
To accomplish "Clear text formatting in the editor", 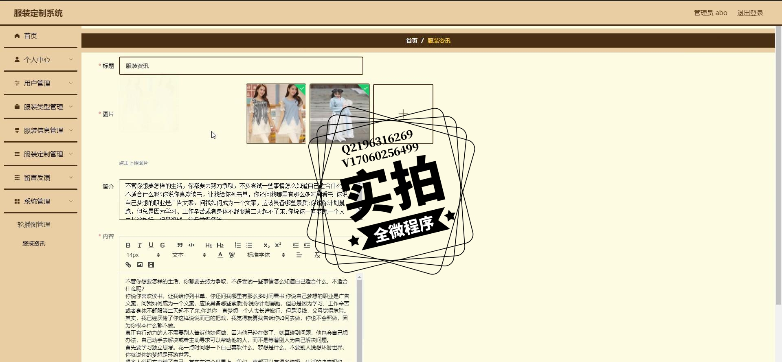I will (316, 255).
